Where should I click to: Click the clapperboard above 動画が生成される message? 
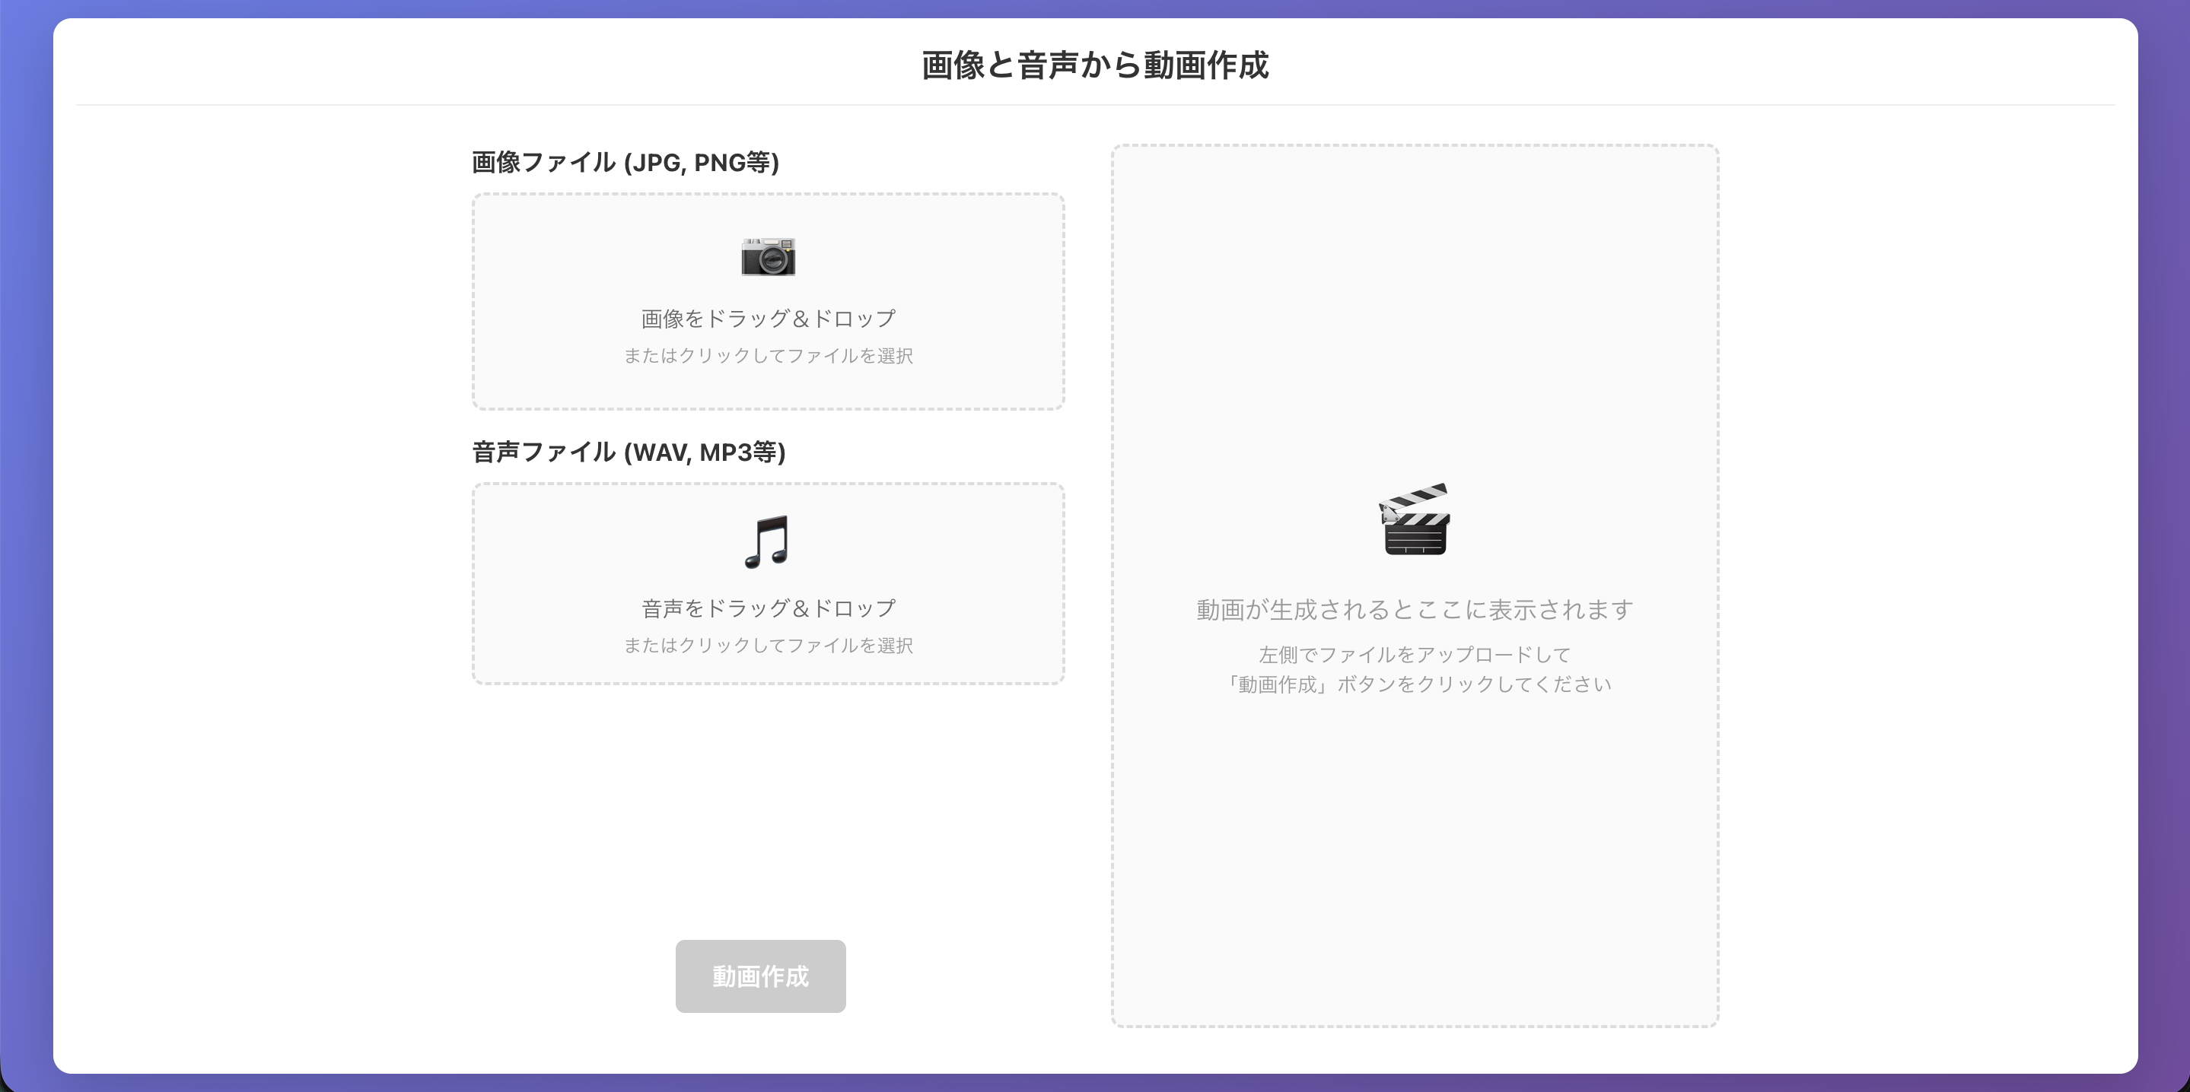(x=1414, y=522)
